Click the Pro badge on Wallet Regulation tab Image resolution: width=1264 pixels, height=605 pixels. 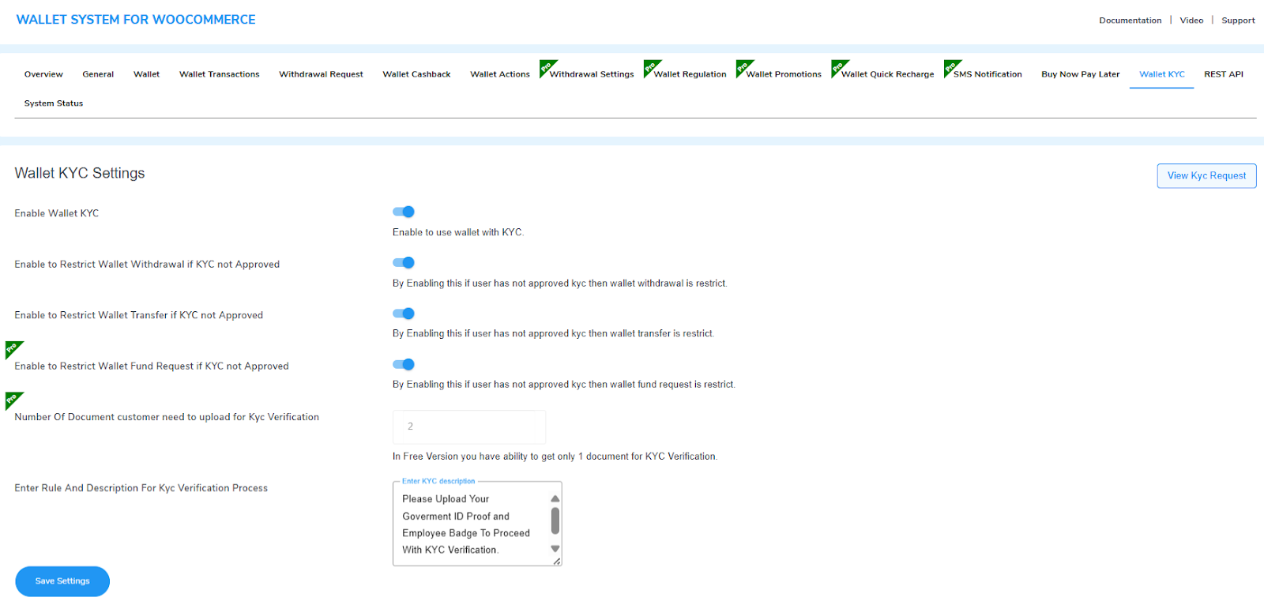651,67
